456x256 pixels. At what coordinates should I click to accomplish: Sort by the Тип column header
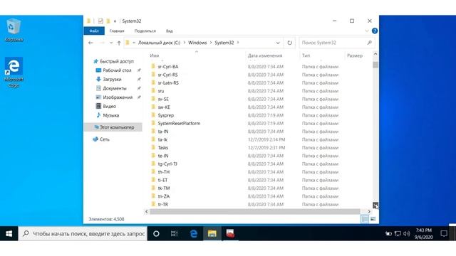[x=306, y=55]
